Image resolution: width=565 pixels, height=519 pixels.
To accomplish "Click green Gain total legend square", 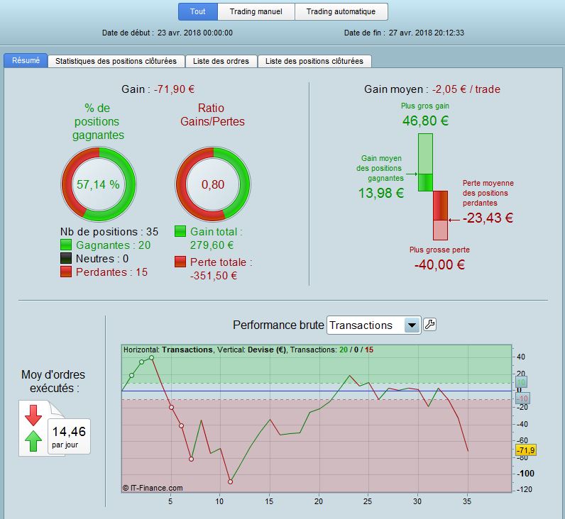I will coord(180,231).
